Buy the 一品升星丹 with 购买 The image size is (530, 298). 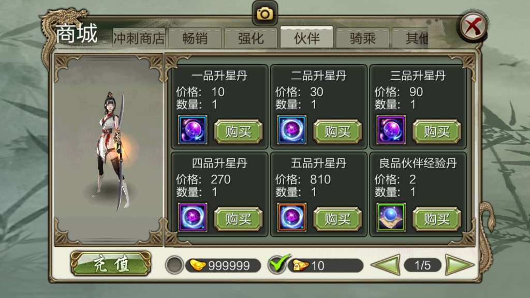pyautogui.click(x=238, y=131)
